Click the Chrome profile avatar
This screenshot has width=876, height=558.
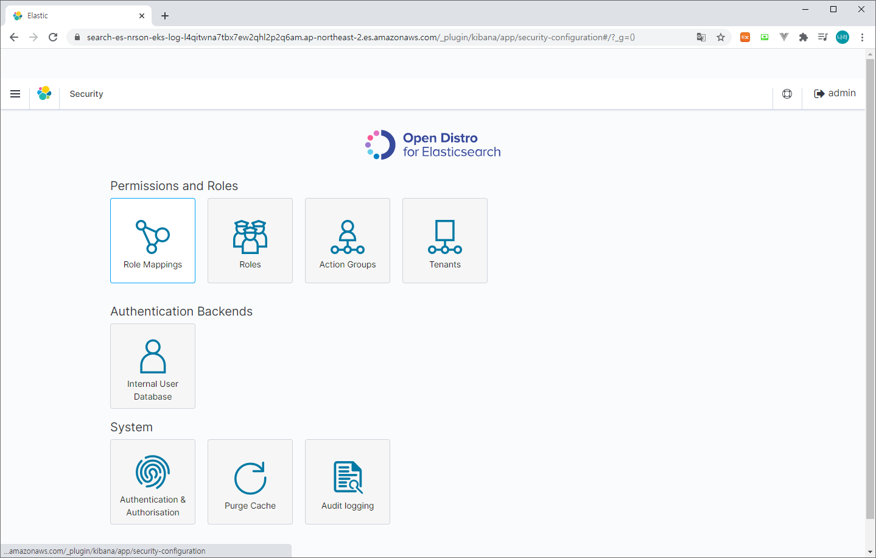click(843, 37)
